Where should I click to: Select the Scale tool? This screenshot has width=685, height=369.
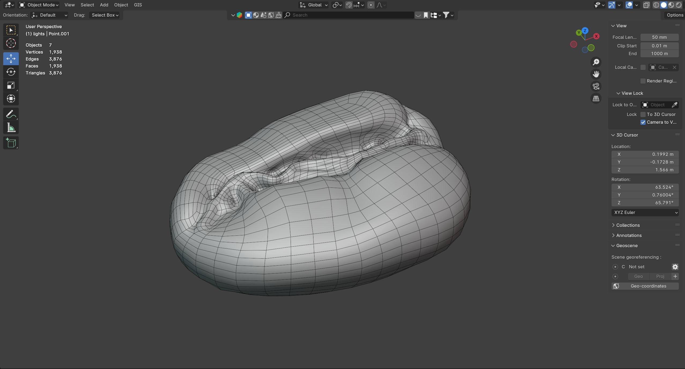pyautogui.click(x=11, y=85)
